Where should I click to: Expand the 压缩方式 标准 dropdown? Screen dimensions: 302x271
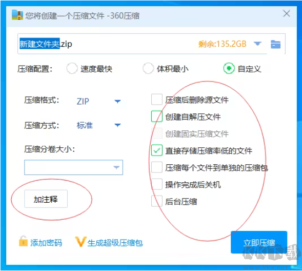pos(98,125)
